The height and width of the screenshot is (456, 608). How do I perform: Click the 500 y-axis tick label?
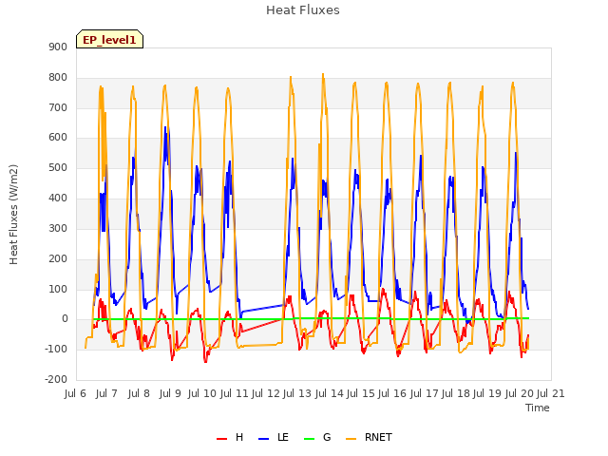point(58,168)
